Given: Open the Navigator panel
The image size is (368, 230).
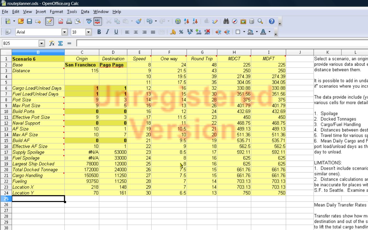Looking at the screenshot, I should (234, 21).
